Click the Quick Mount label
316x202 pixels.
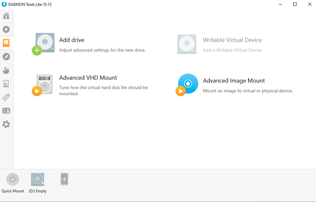[13, 191]
